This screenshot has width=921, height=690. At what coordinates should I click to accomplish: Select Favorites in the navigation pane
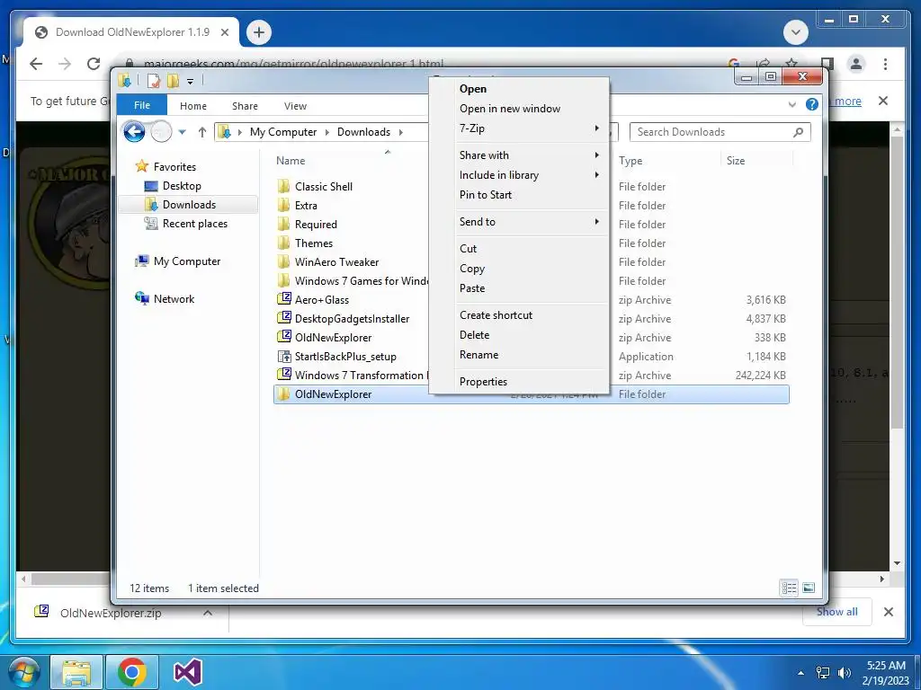coord(174,166)
